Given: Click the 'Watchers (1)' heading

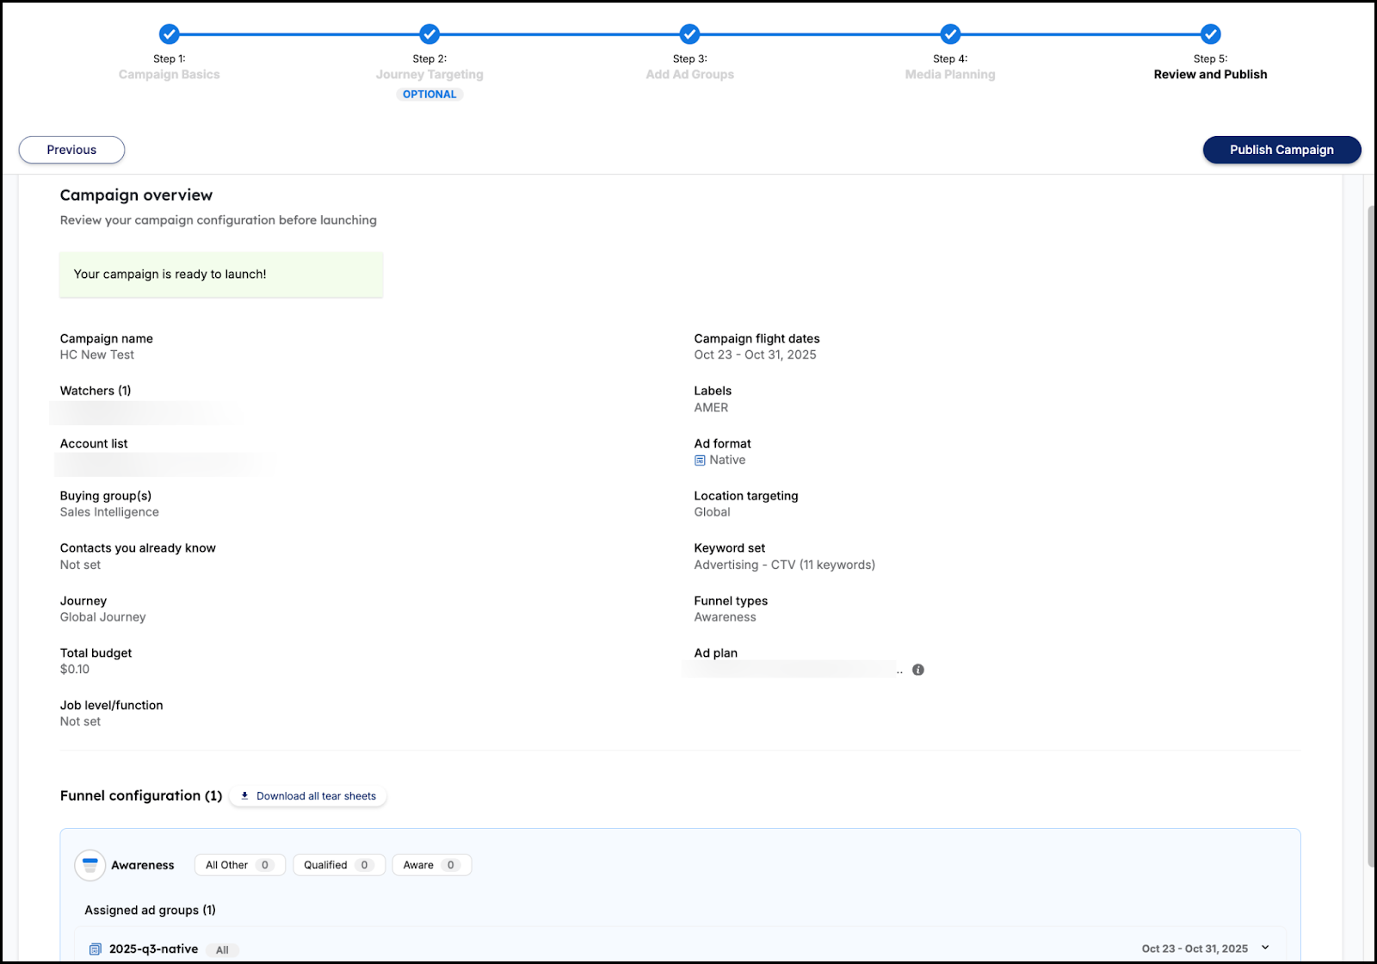Looking at the screenshot, I should click(x=96, y=391).
